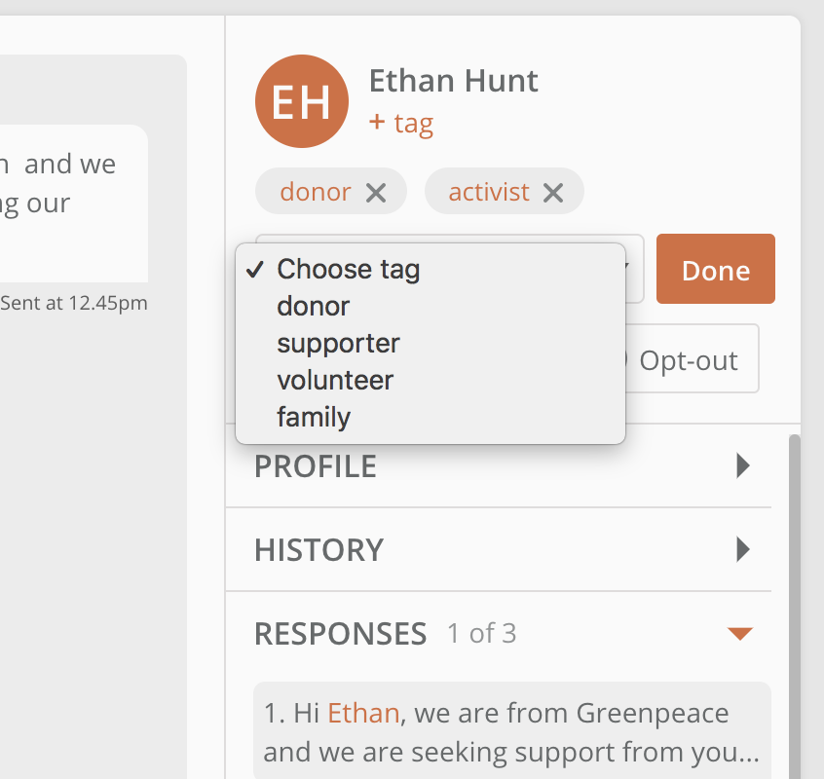This screenshot has height=779, width=824.
Task: Click the EH avatar circle
Action: tap(302, 101)
